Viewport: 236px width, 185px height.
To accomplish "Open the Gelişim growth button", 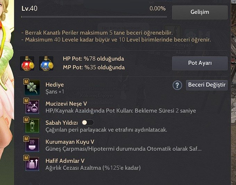I will tap(200, 12).
